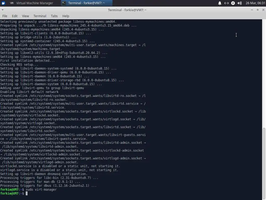Click 'Setting up bridge-utils' line
The width and height of the screenshot is (266, 200).
pyautogui.click(x=38, y=37)
